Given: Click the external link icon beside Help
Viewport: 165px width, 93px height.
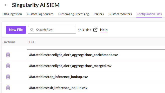Looking at the screenshot, I should (x=95, y=30).
